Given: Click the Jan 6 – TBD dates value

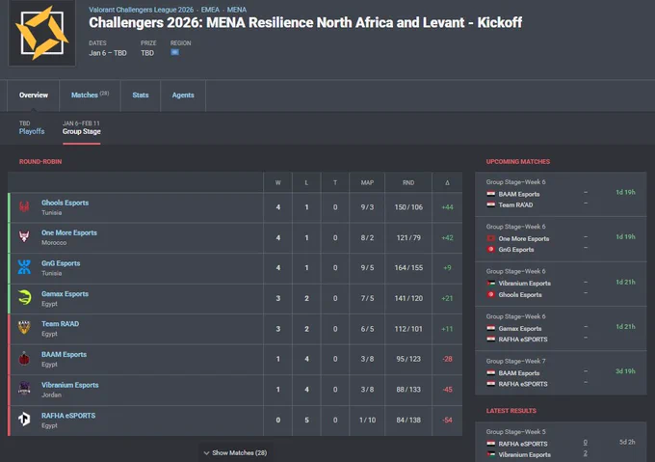Looking at the screenshot, I should (x=108, y=53).
